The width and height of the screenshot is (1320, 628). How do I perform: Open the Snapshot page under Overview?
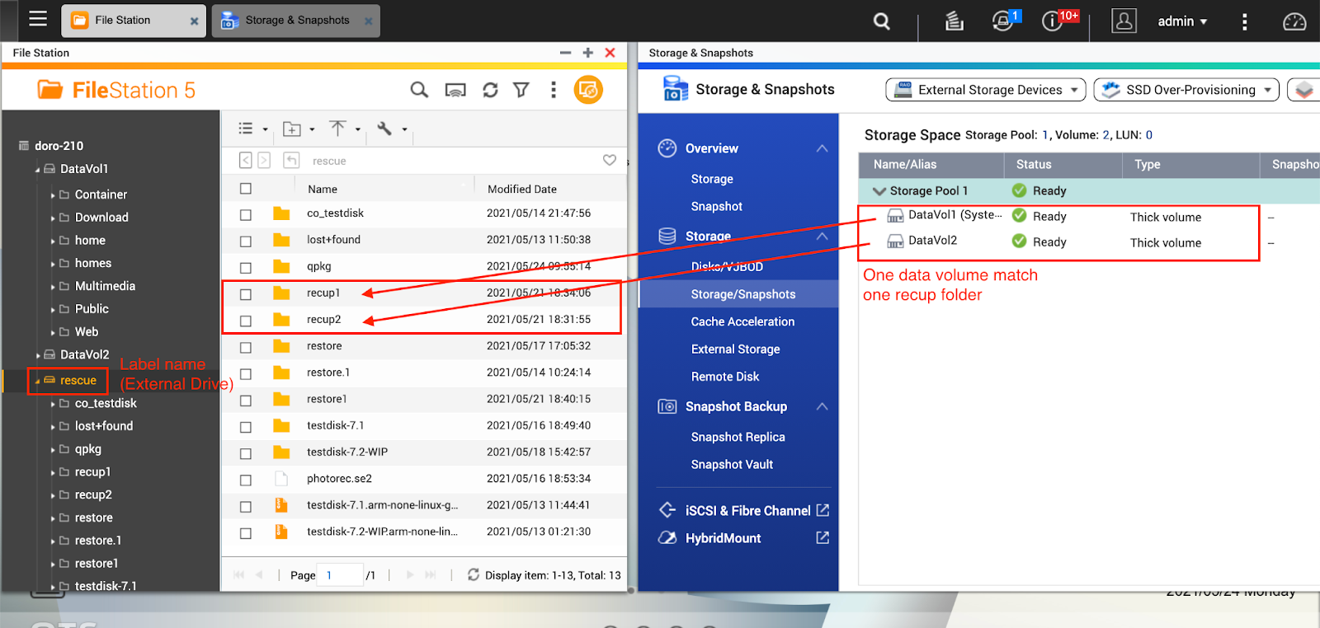[x=716, y=206]
